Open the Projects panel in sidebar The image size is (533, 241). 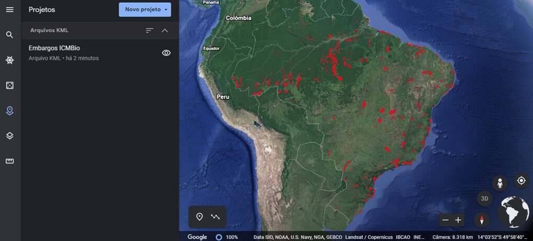coord(9,111)
